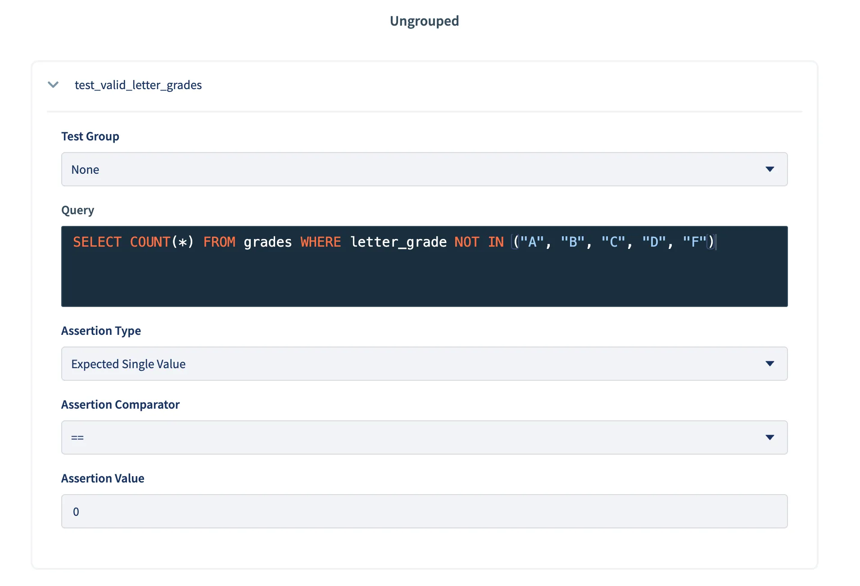Screen dimensions: 860x586
Task: Click the Test Group dropdown arrow icon
Action: 769,169
